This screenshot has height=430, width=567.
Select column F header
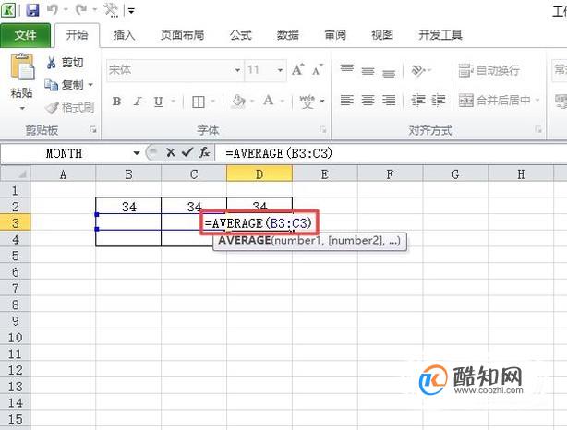click(x=391, y=174)
